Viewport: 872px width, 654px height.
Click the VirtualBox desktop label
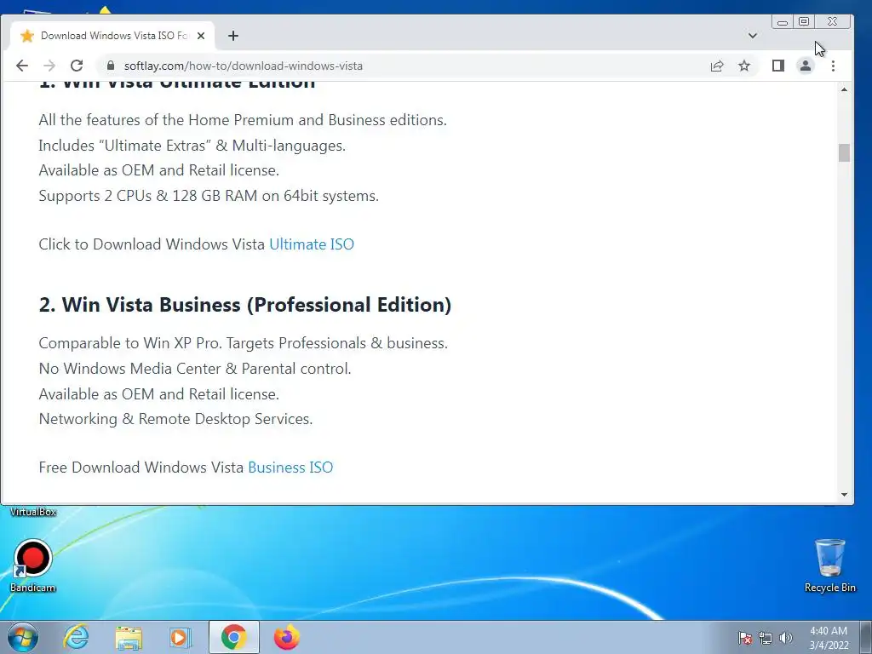click(x=33, y=512)
